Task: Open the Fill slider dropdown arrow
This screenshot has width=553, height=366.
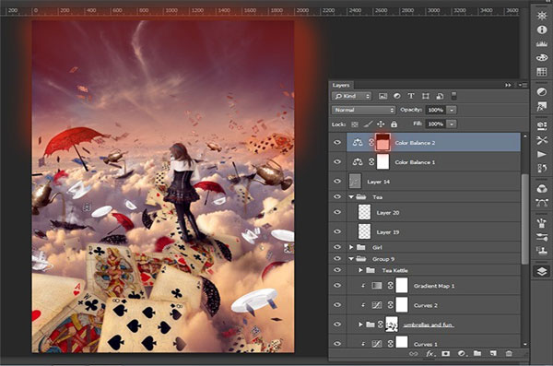Action: click(x=452, y=124)
